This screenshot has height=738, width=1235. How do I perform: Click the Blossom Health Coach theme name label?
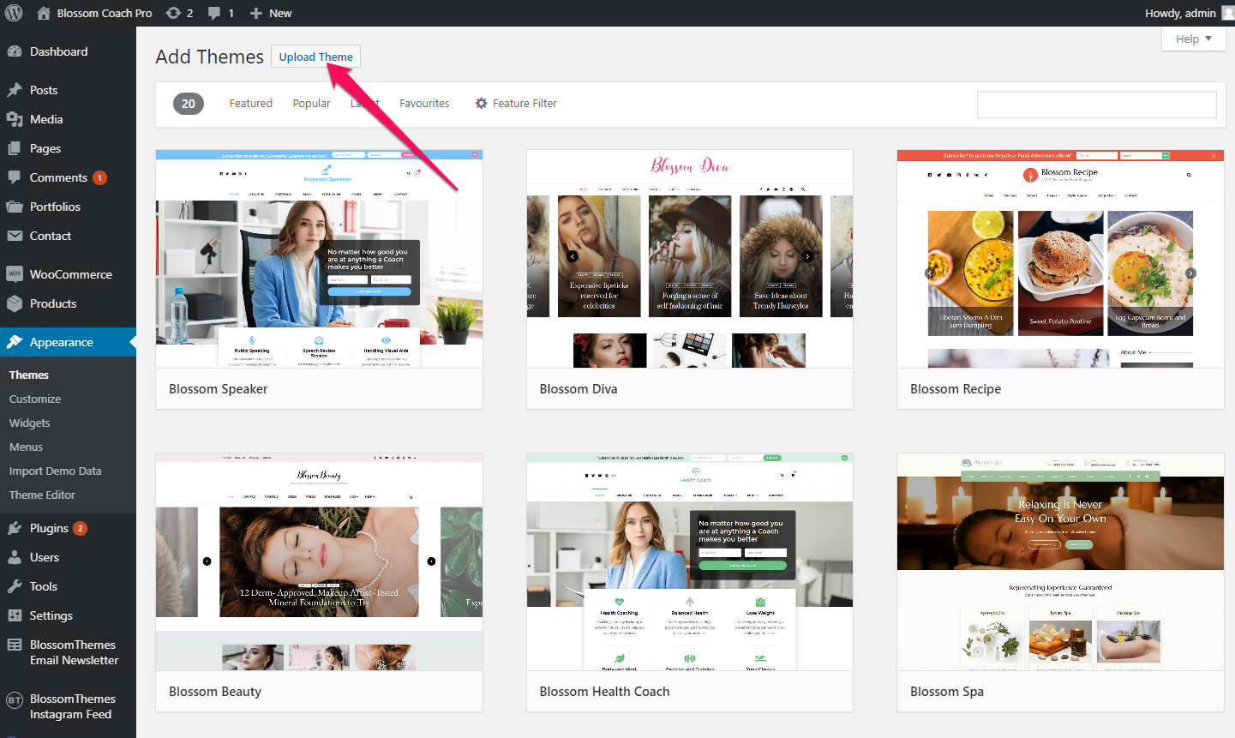coord(605,692)
